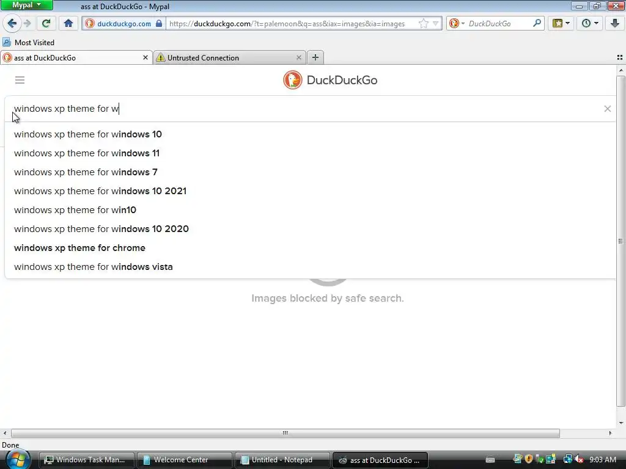This screenshot has height=469, width=626.
Task: Click the keyboard icon in the taskbar
Action: [490, 460]
